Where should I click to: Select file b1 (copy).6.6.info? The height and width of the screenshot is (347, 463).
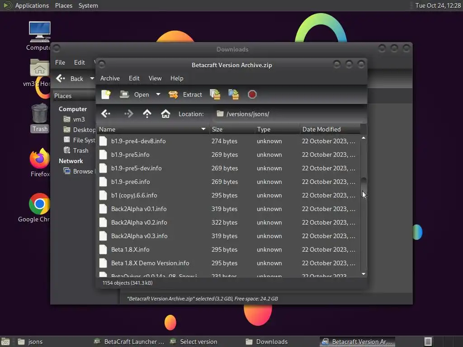click(228, 195)
